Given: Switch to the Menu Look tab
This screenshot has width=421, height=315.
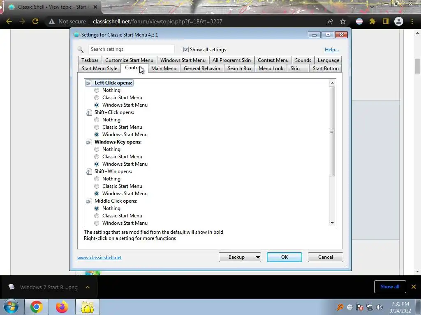Looking at the screenshot, I should pos(271,68).
